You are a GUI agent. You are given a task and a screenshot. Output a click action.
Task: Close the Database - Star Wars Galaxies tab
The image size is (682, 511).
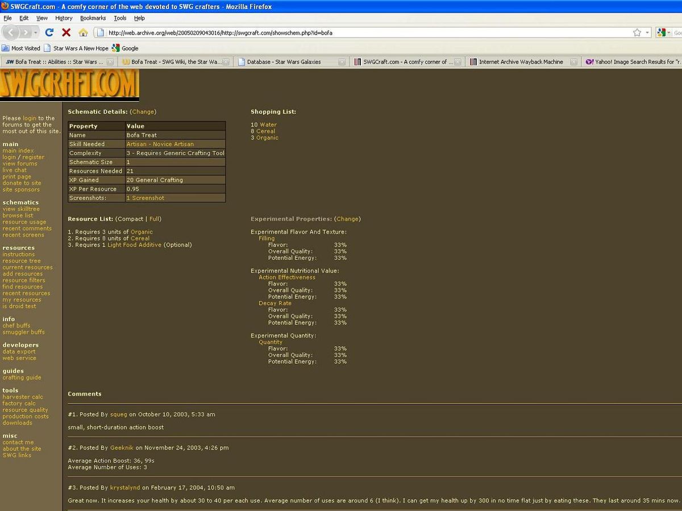[x=342, y=62]
